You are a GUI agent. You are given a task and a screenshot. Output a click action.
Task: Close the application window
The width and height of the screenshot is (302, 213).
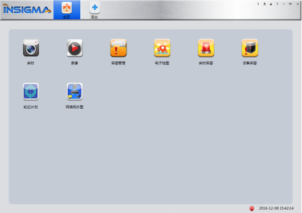pyautogui.click(x=297, y=4)
